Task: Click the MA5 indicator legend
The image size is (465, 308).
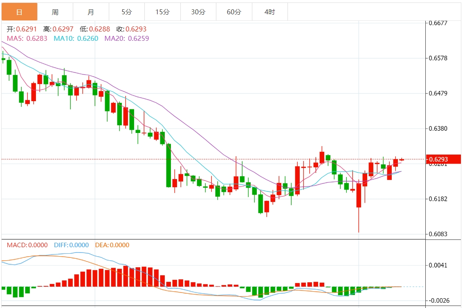Action: tap(27, 38)
